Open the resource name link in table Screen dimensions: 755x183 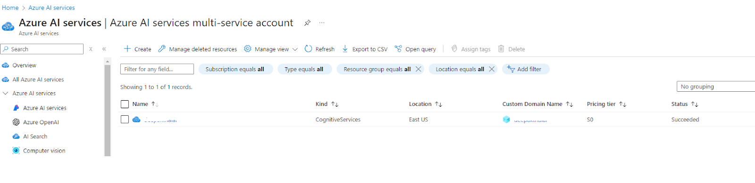point(160,120)
